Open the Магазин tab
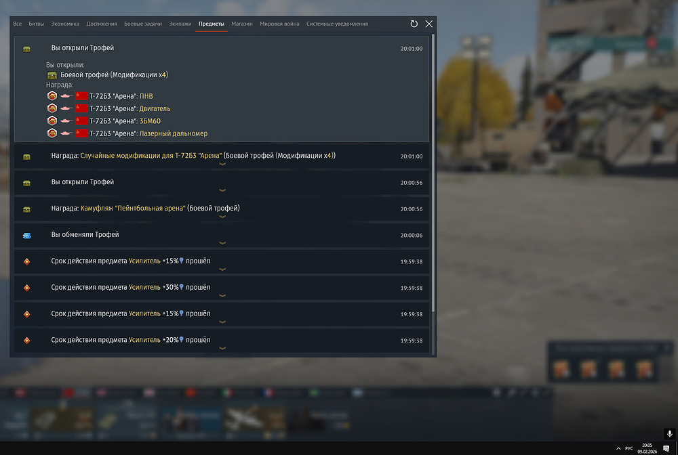 point(241,24)
